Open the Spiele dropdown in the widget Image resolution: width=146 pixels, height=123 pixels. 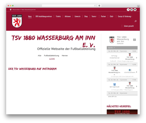[111, 48]
